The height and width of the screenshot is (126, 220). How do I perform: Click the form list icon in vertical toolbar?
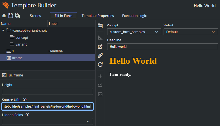[100, 26]
